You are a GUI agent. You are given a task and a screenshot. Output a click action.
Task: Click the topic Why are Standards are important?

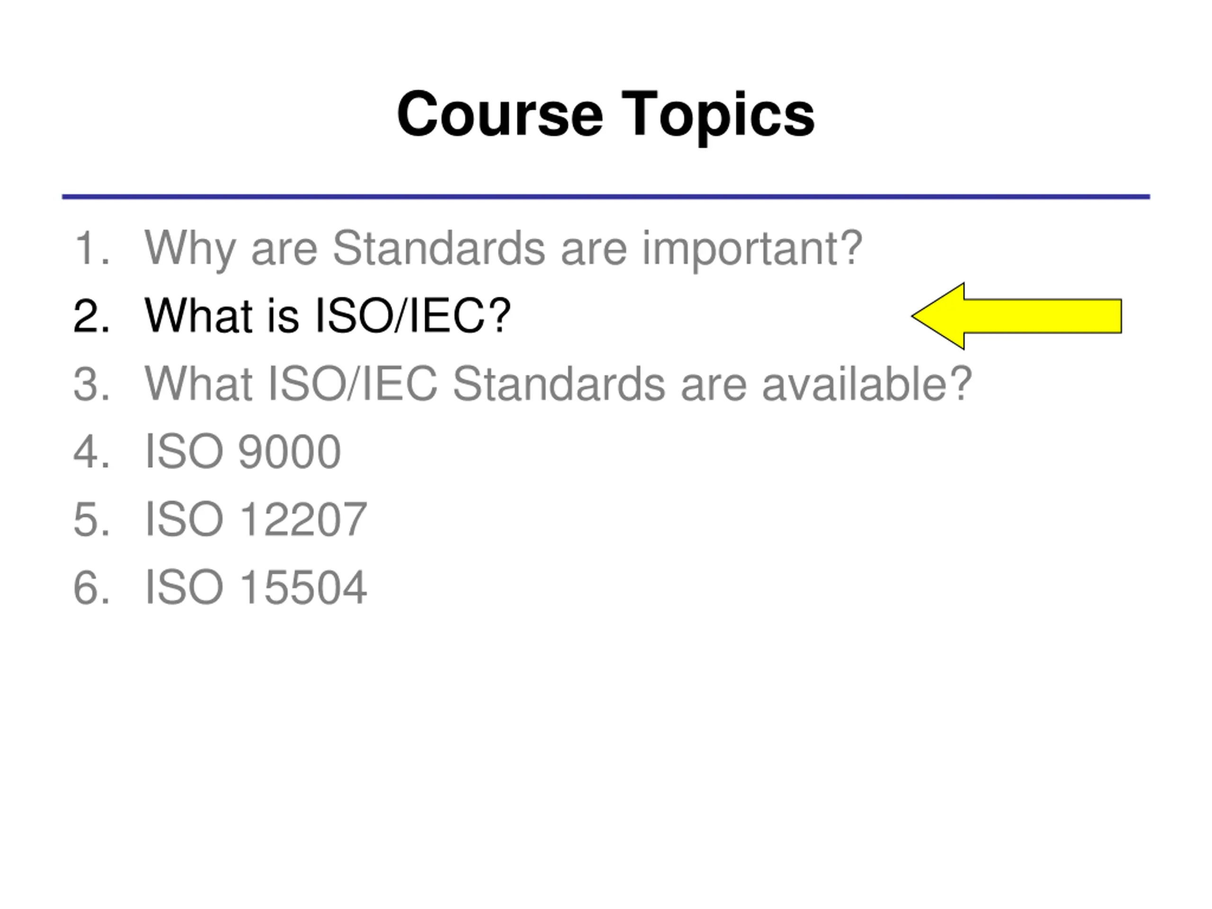(x=504, y=250)
